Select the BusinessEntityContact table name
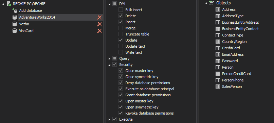The image size is (274, 123). click(x=240, y=29)
